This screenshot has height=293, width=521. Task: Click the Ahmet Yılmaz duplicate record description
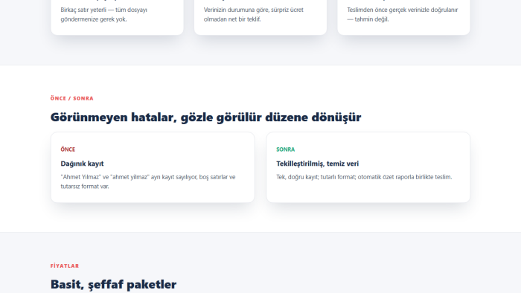pyautogui.click(x=148, y=181)
